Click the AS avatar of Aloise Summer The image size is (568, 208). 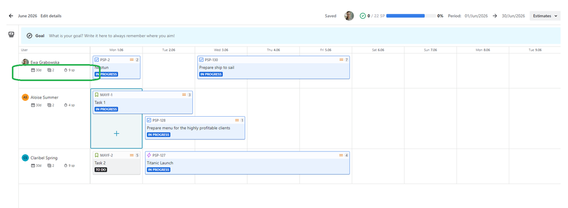point(25,97)
